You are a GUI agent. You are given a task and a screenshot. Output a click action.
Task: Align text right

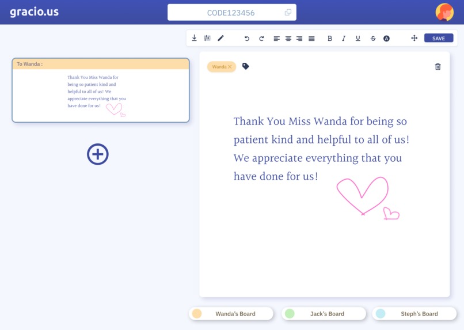[x=299, y=39]
